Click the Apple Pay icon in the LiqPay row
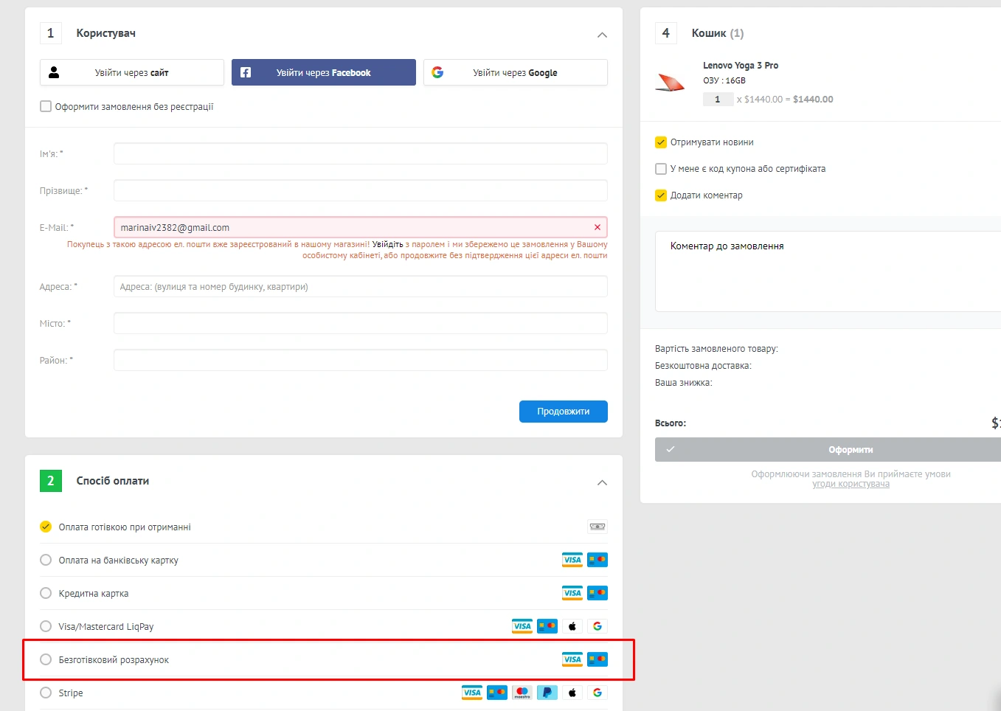The image size is (1001, 711). coord(572,626)
